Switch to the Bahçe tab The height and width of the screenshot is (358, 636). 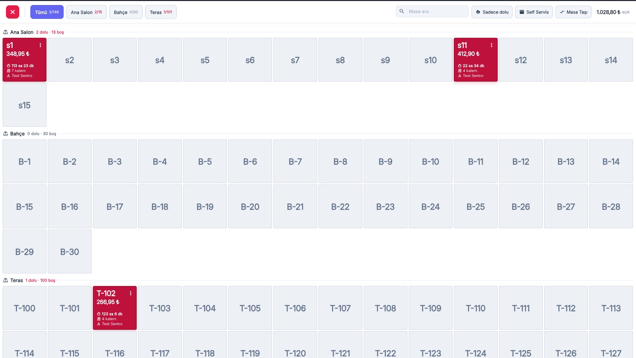(126, 12)
